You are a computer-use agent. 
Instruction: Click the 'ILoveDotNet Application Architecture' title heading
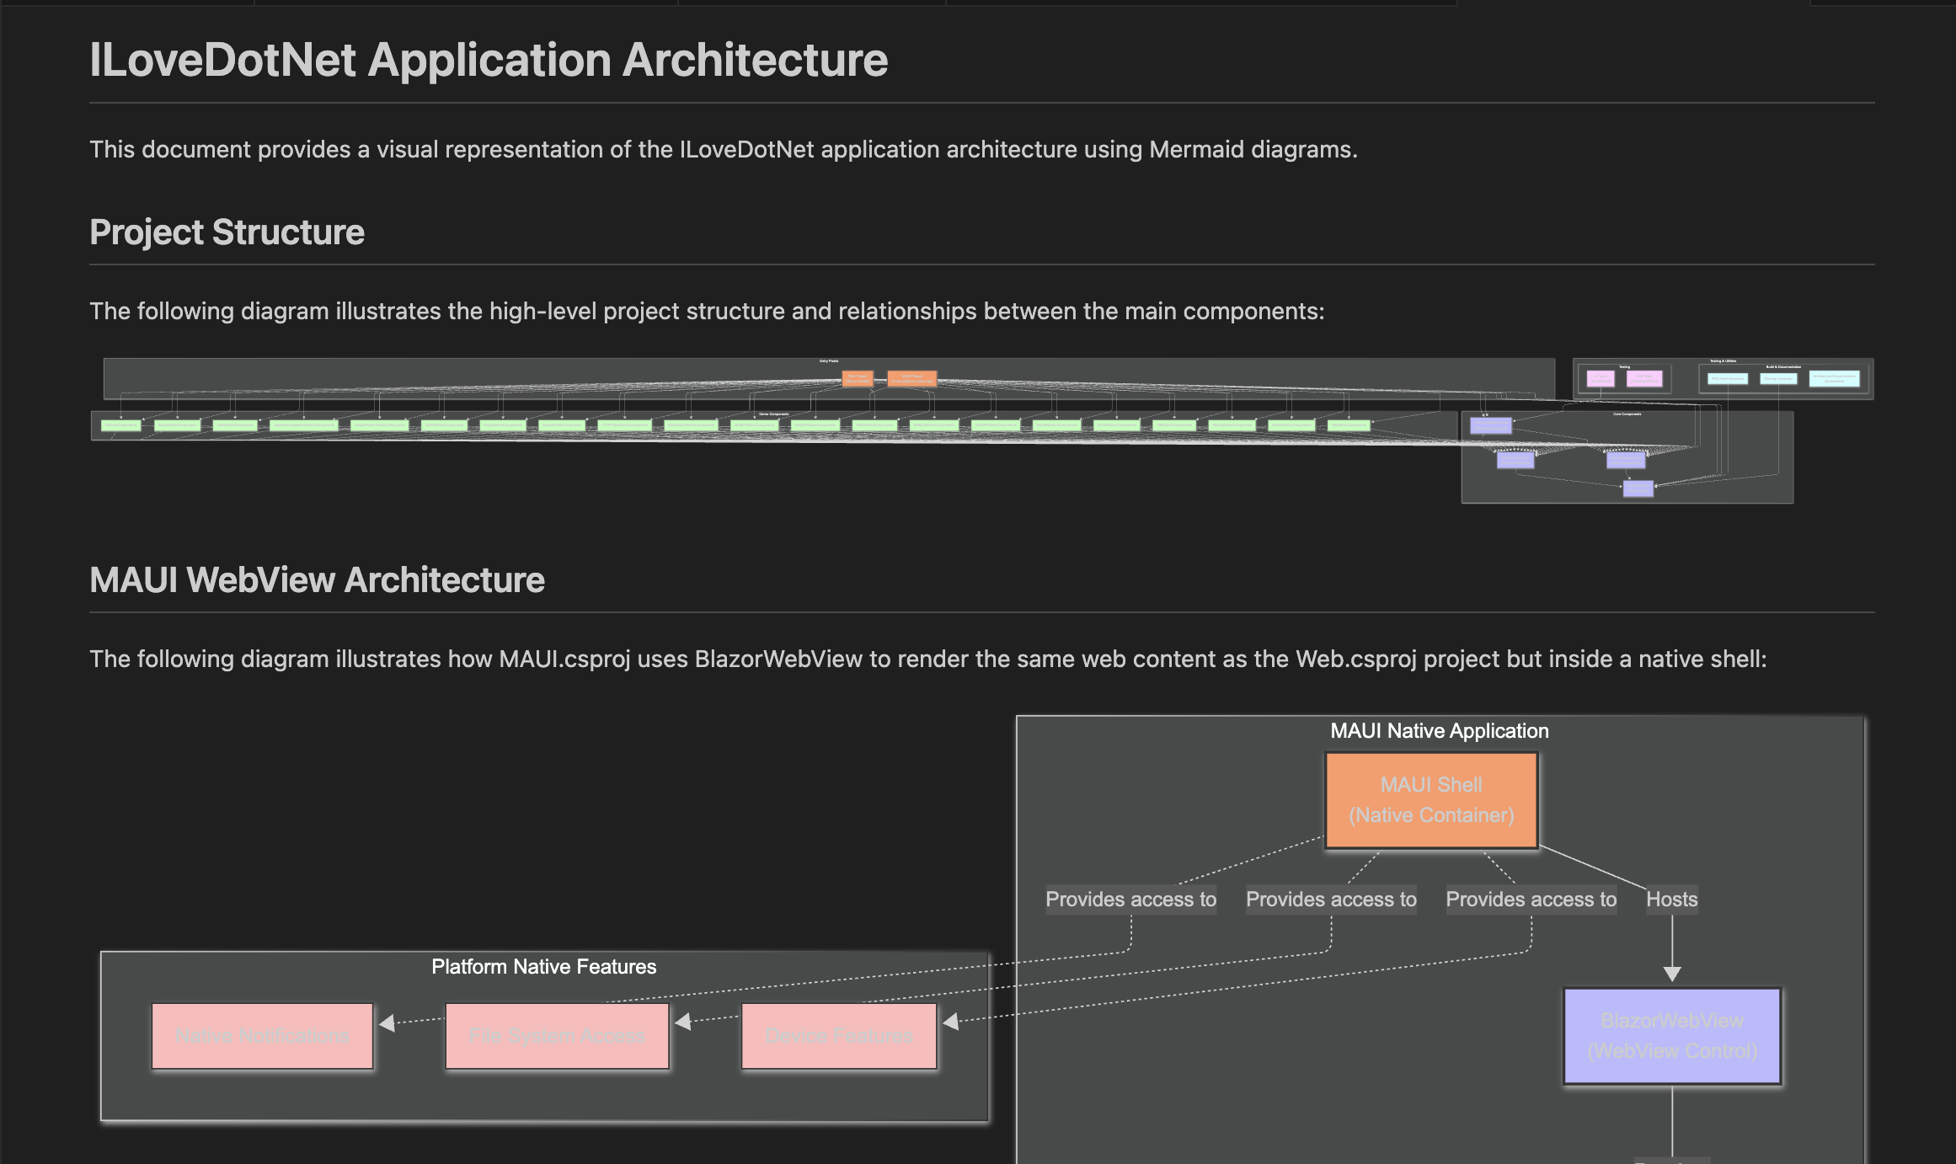pyautogui.click(x=489, y=60)
